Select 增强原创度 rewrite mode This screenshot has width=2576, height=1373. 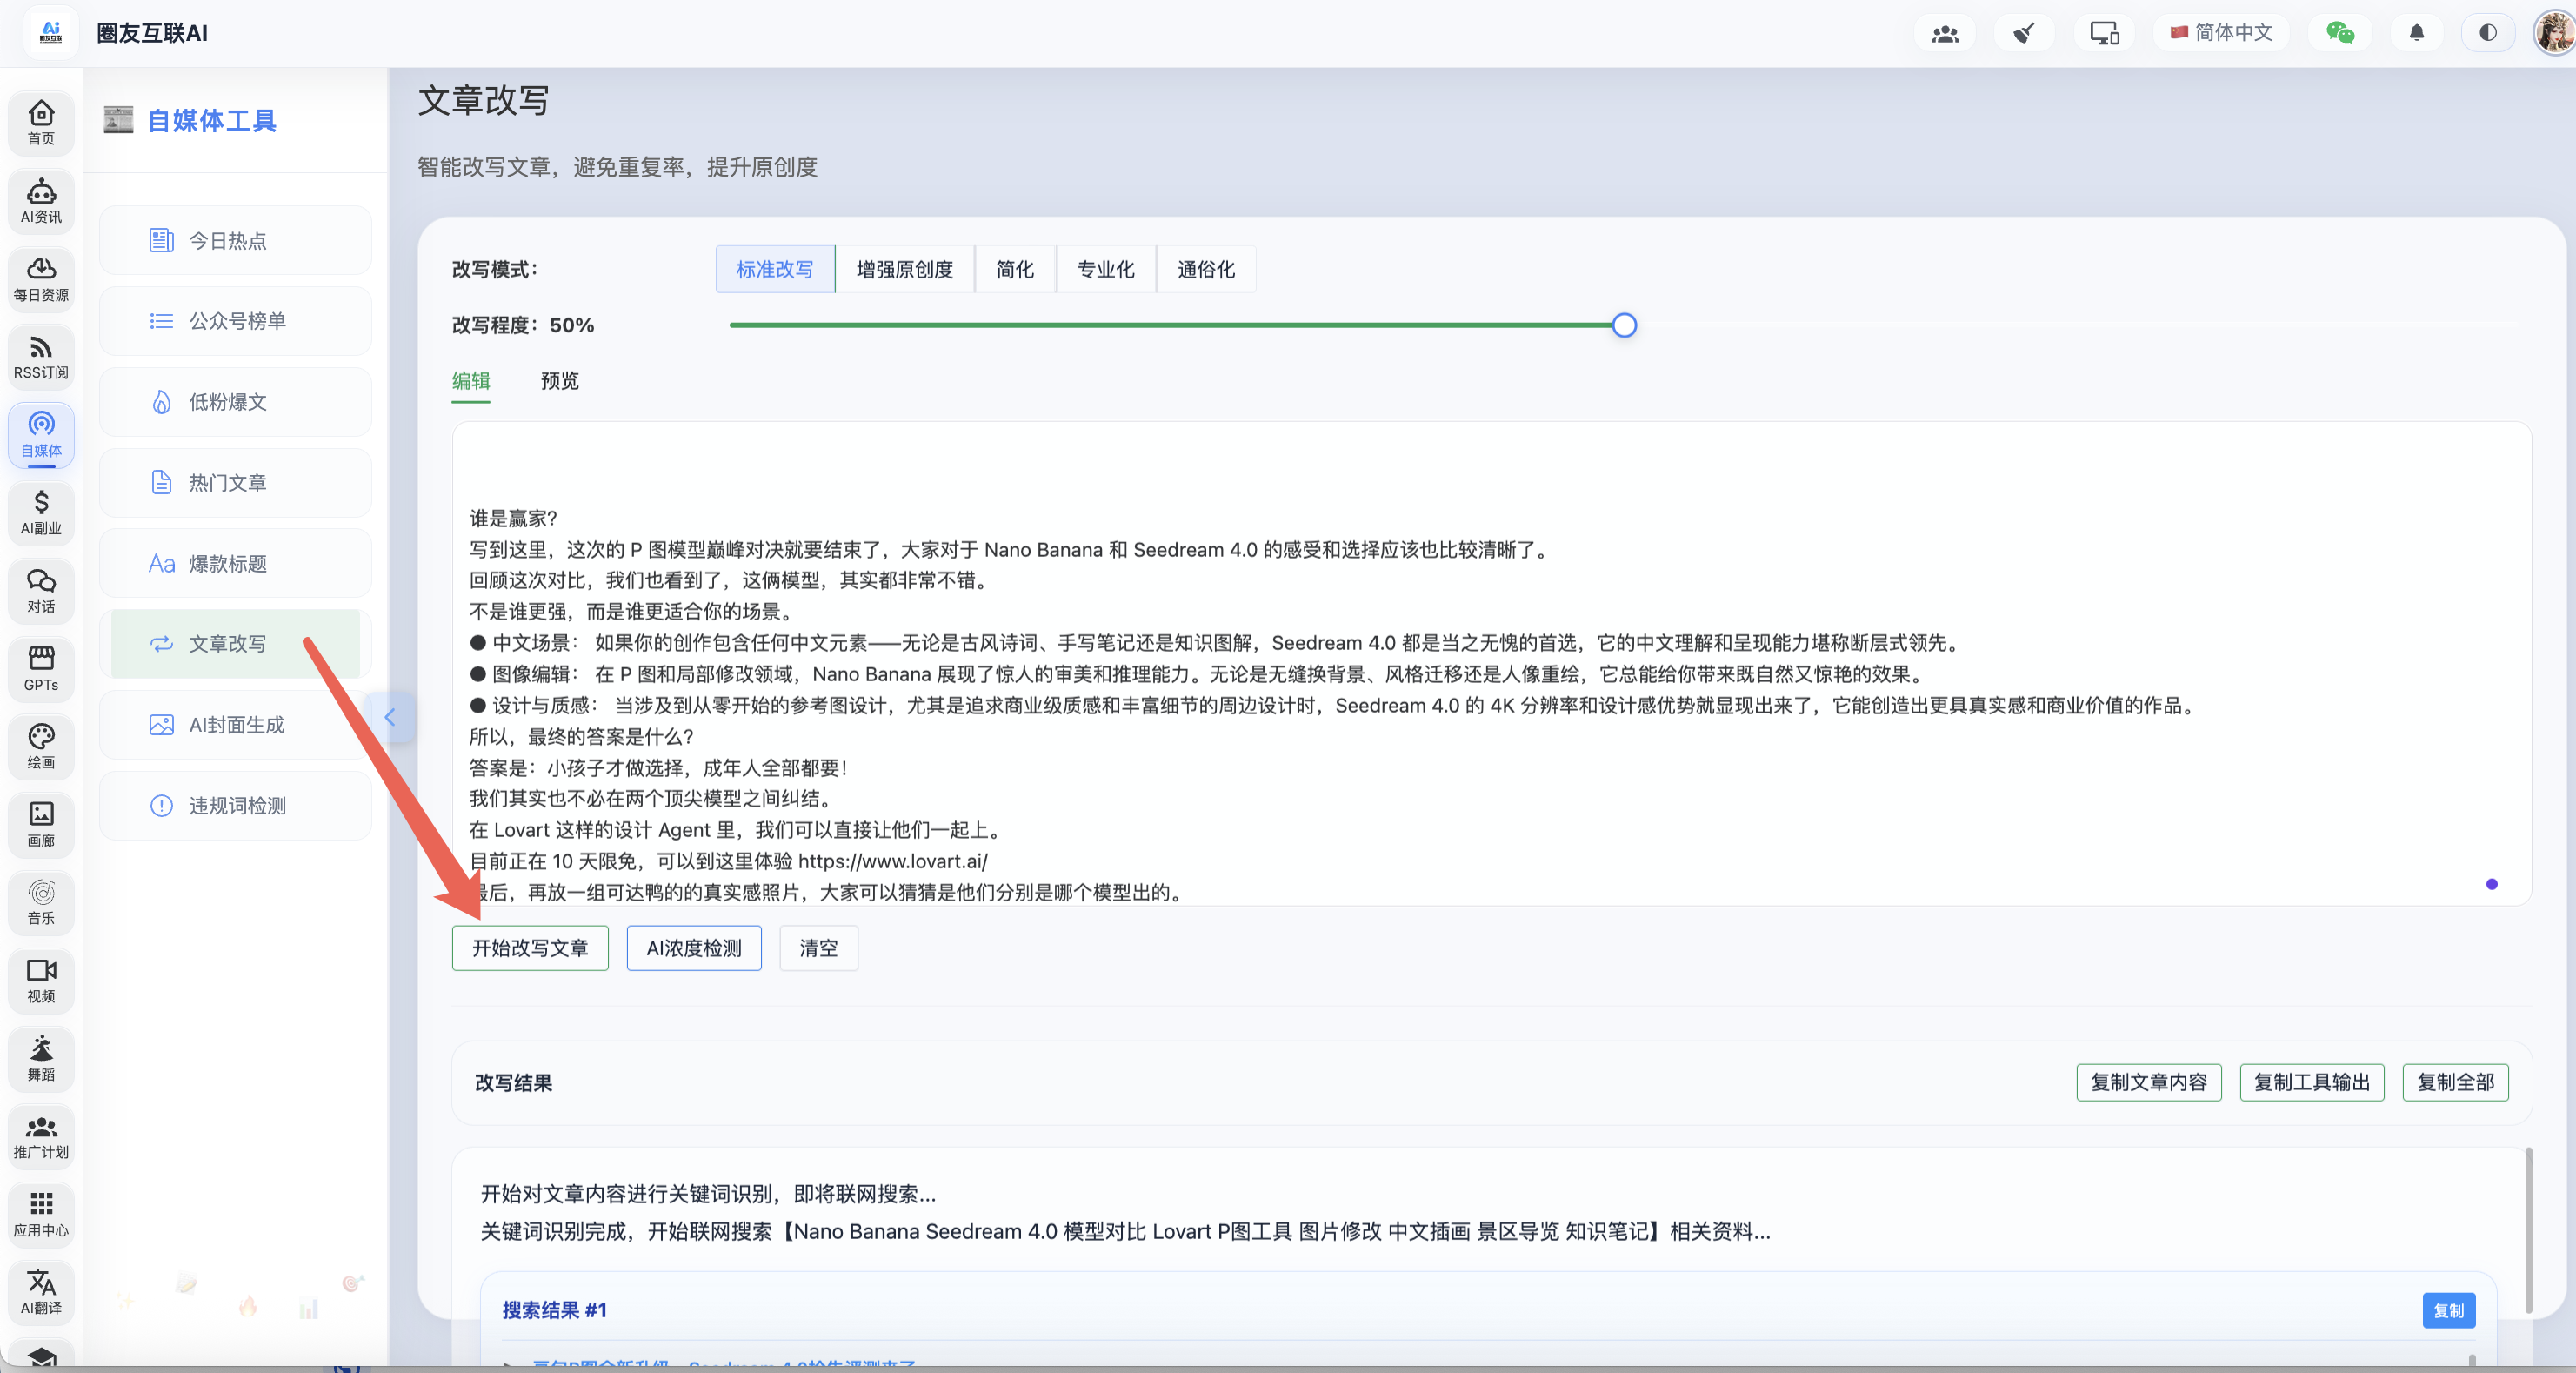[904, 269]
